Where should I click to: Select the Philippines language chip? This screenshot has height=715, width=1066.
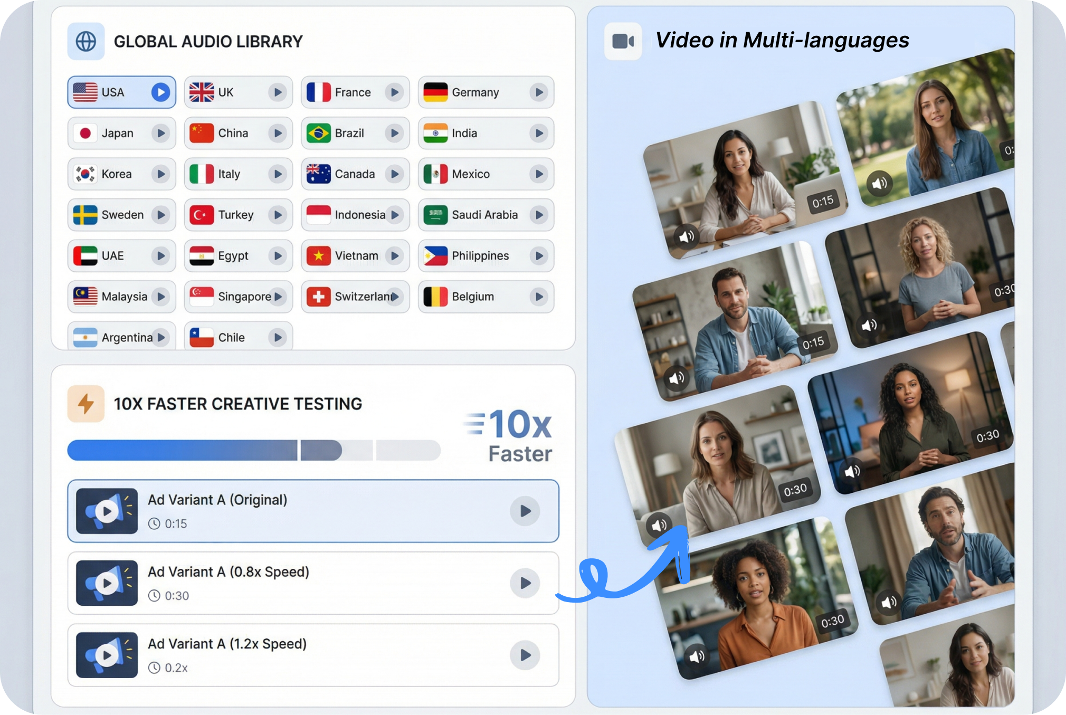pyautogui.click(x=486, y=255)
